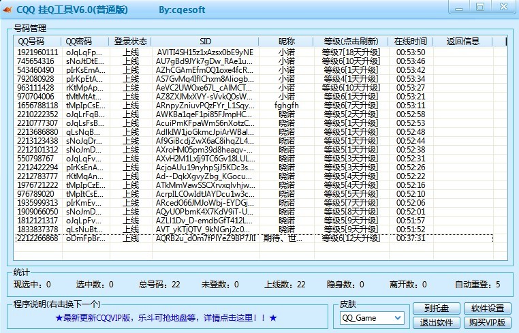Select row with QQ 2213686880
This screenshot has width=519, height=333.
(x=254, y=132)
